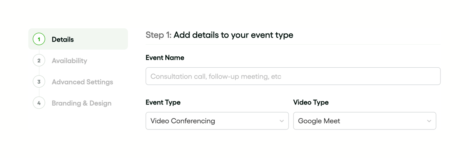Click the "Google Meet" selected value text
469x158 pixels.
pyautogui.click(x=319, y=121)
